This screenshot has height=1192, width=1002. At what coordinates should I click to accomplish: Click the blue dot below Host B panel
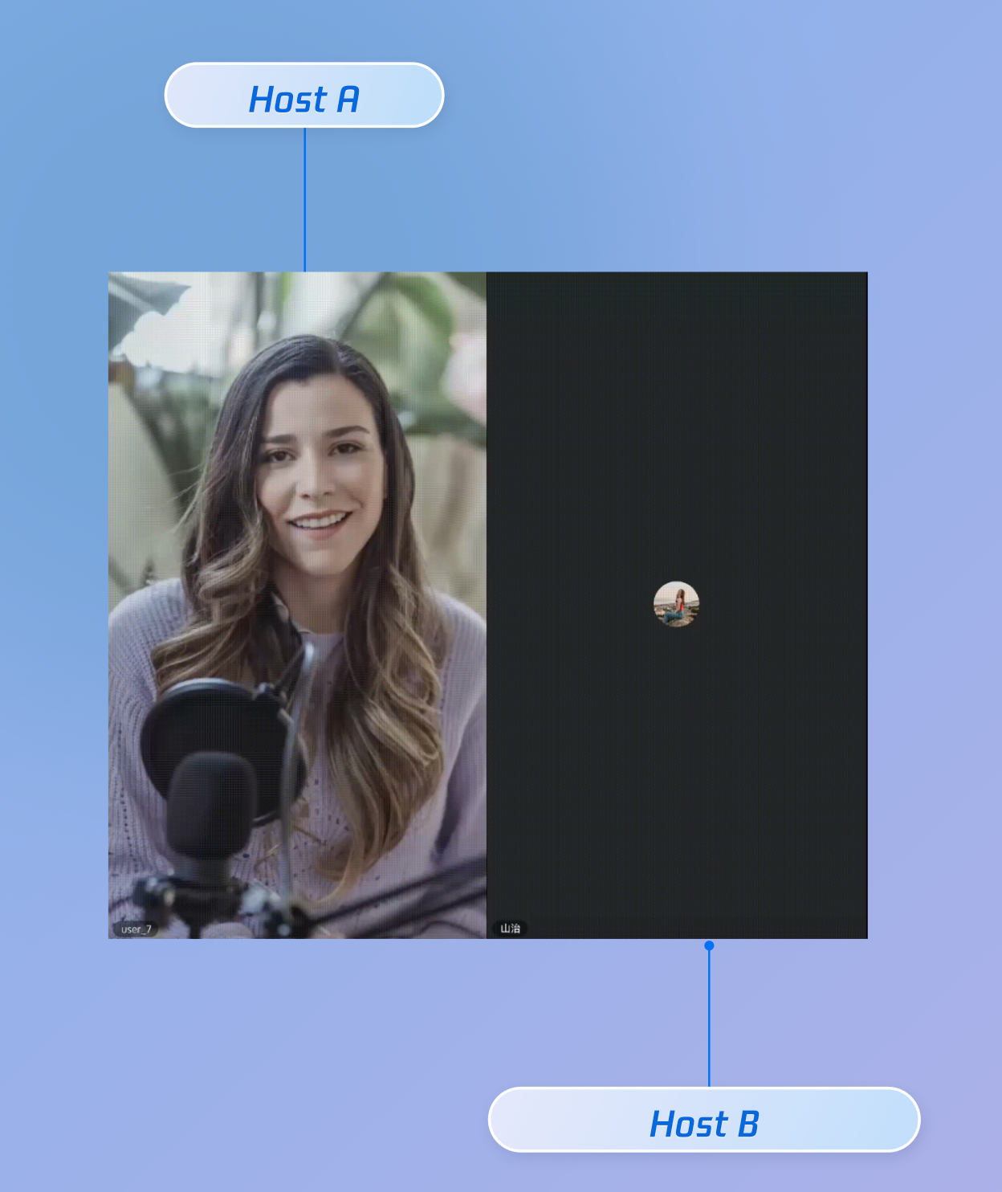[x=709, y=945]
